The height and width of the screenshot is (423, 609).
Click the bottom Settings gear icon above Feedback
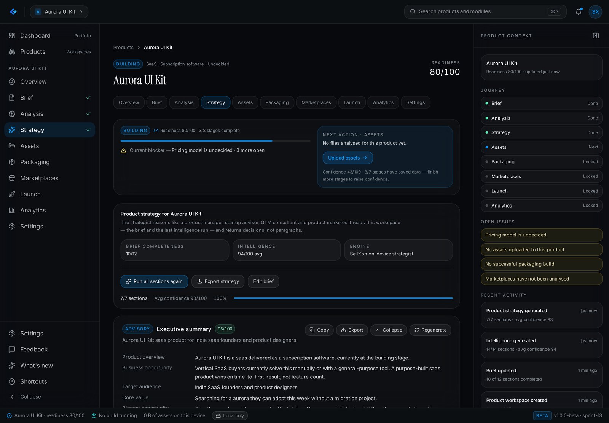12,333
